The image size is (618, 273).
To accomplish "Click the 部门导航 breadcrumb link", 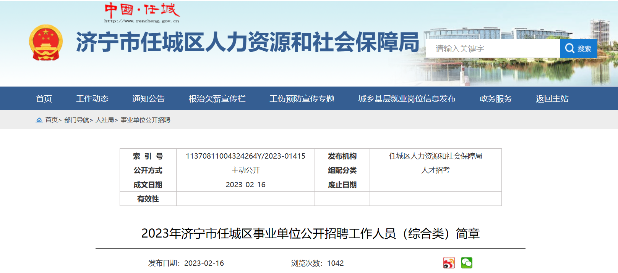I will click(76, 120).
